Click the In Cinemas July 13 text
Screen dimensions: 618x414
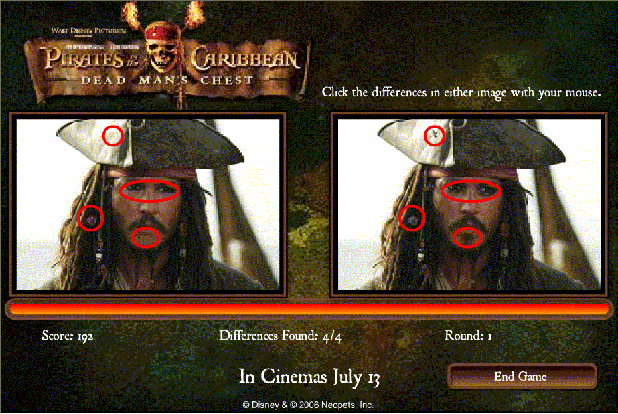click(309, 377)
